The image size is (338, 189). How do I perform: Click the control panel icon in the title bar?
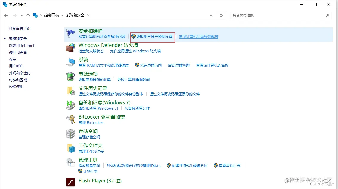(x=5, y=4)
